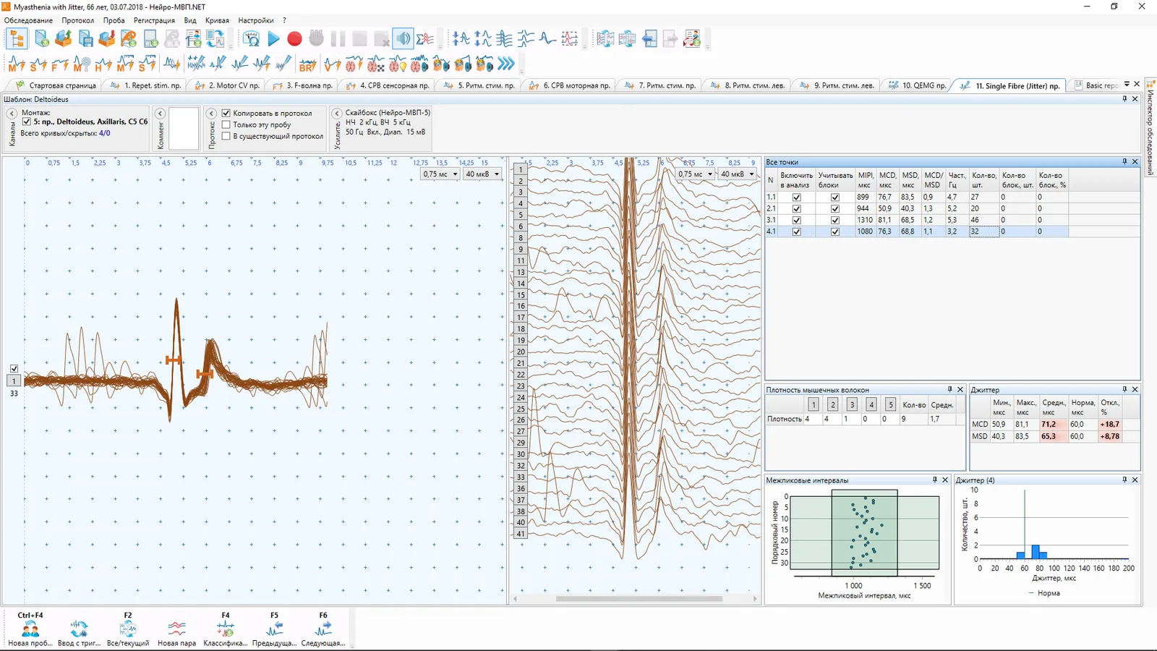Collapse the Протокол section arrow
Viewport: 1157px width, 651px height.
(212, 114)
